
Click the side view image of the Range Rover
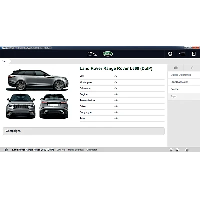click(37, 80)
